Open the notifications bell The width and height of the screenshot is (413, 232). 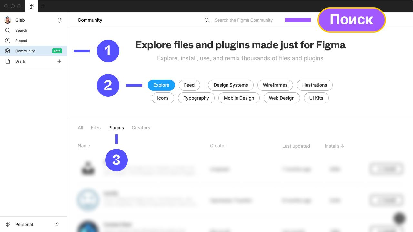[x=59, y=20]
